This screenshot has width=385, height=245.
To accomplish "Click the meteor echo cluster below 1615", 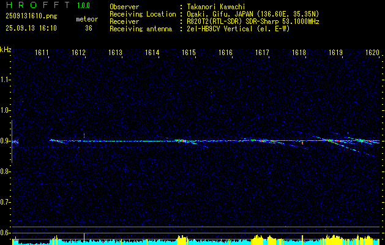I will pyautogui.click(x=182, y=141).
